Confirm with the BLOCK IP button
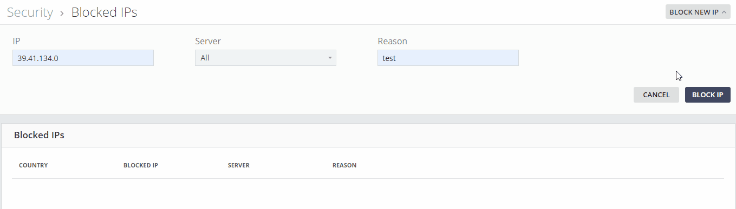736x209 pixels. pyautogui.click(x=708, y=95)
